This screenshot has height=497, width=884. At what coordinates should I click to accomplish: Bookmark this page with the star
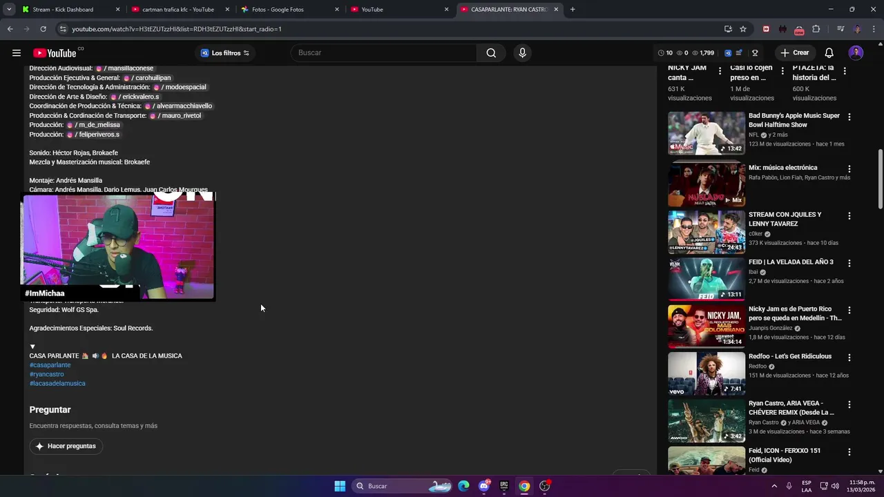click(743, 29)
